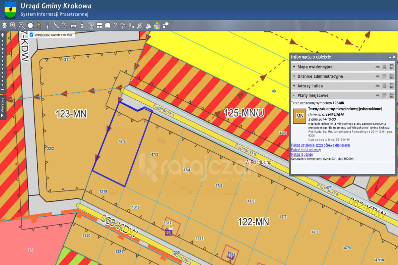
Task: Open the layers stack icon
Action: point(4,25)
